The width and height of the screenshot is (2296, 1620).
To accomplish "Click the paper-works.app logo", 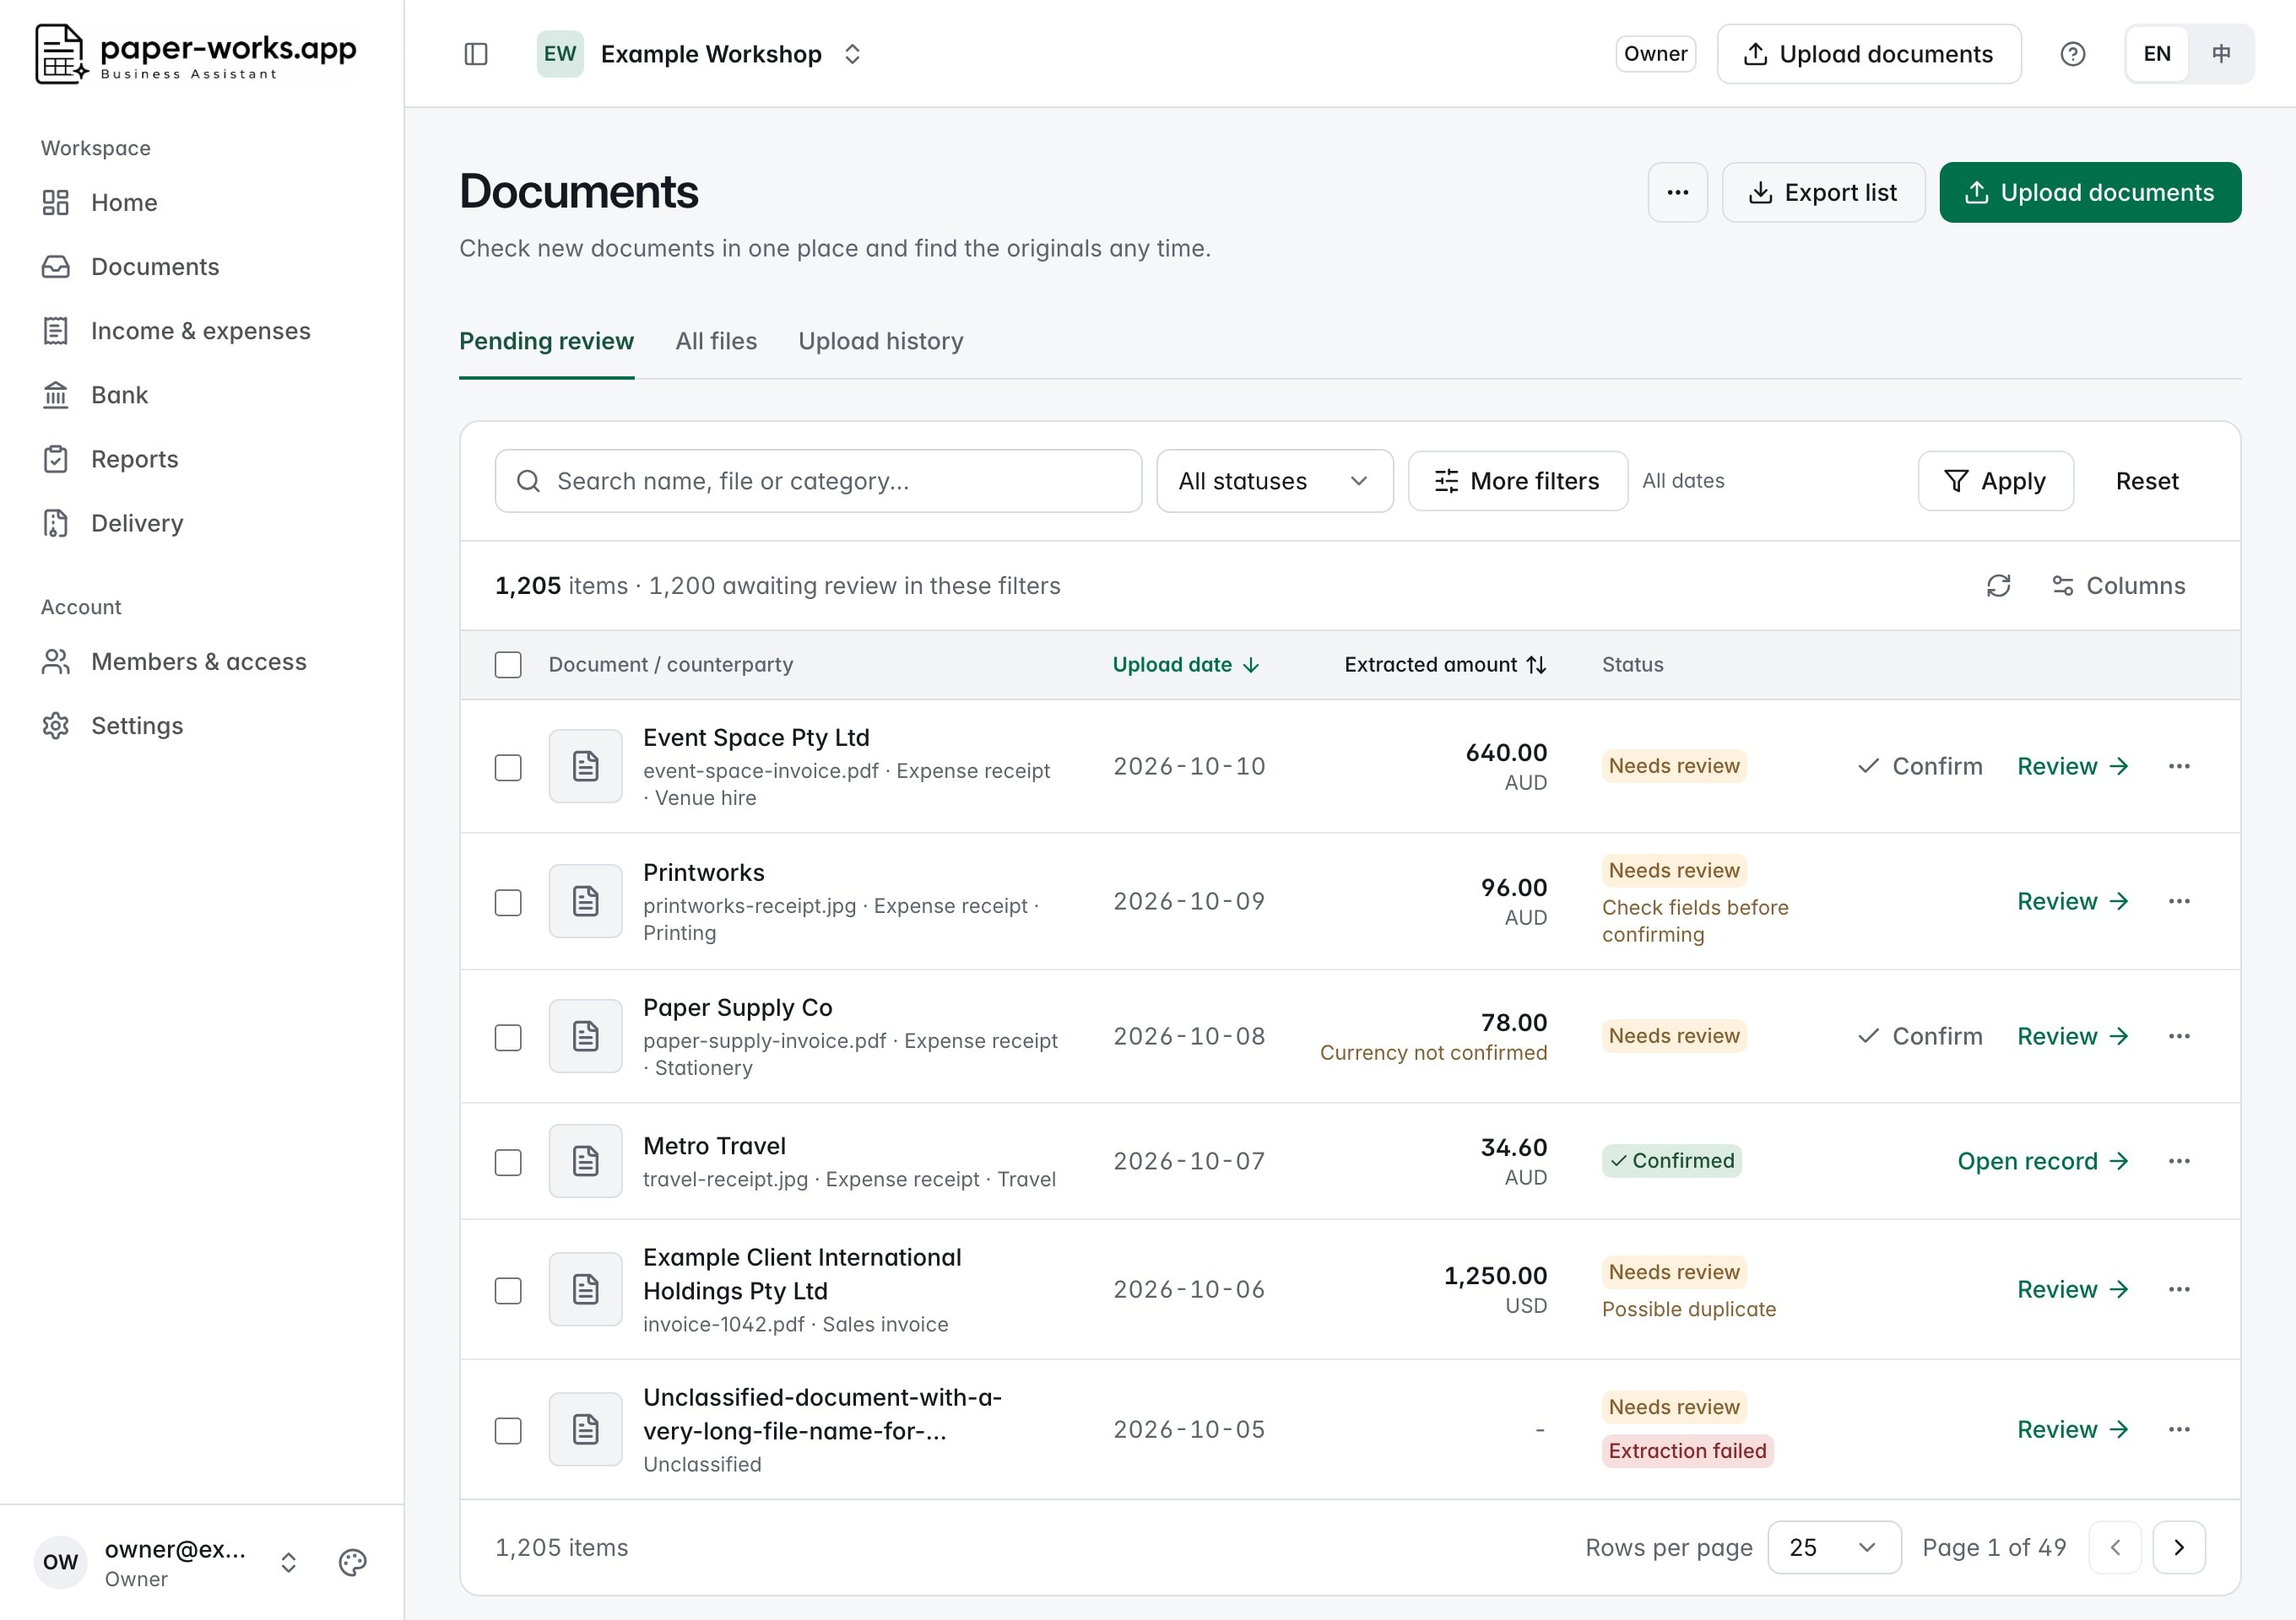I will [x=196, y=55].
